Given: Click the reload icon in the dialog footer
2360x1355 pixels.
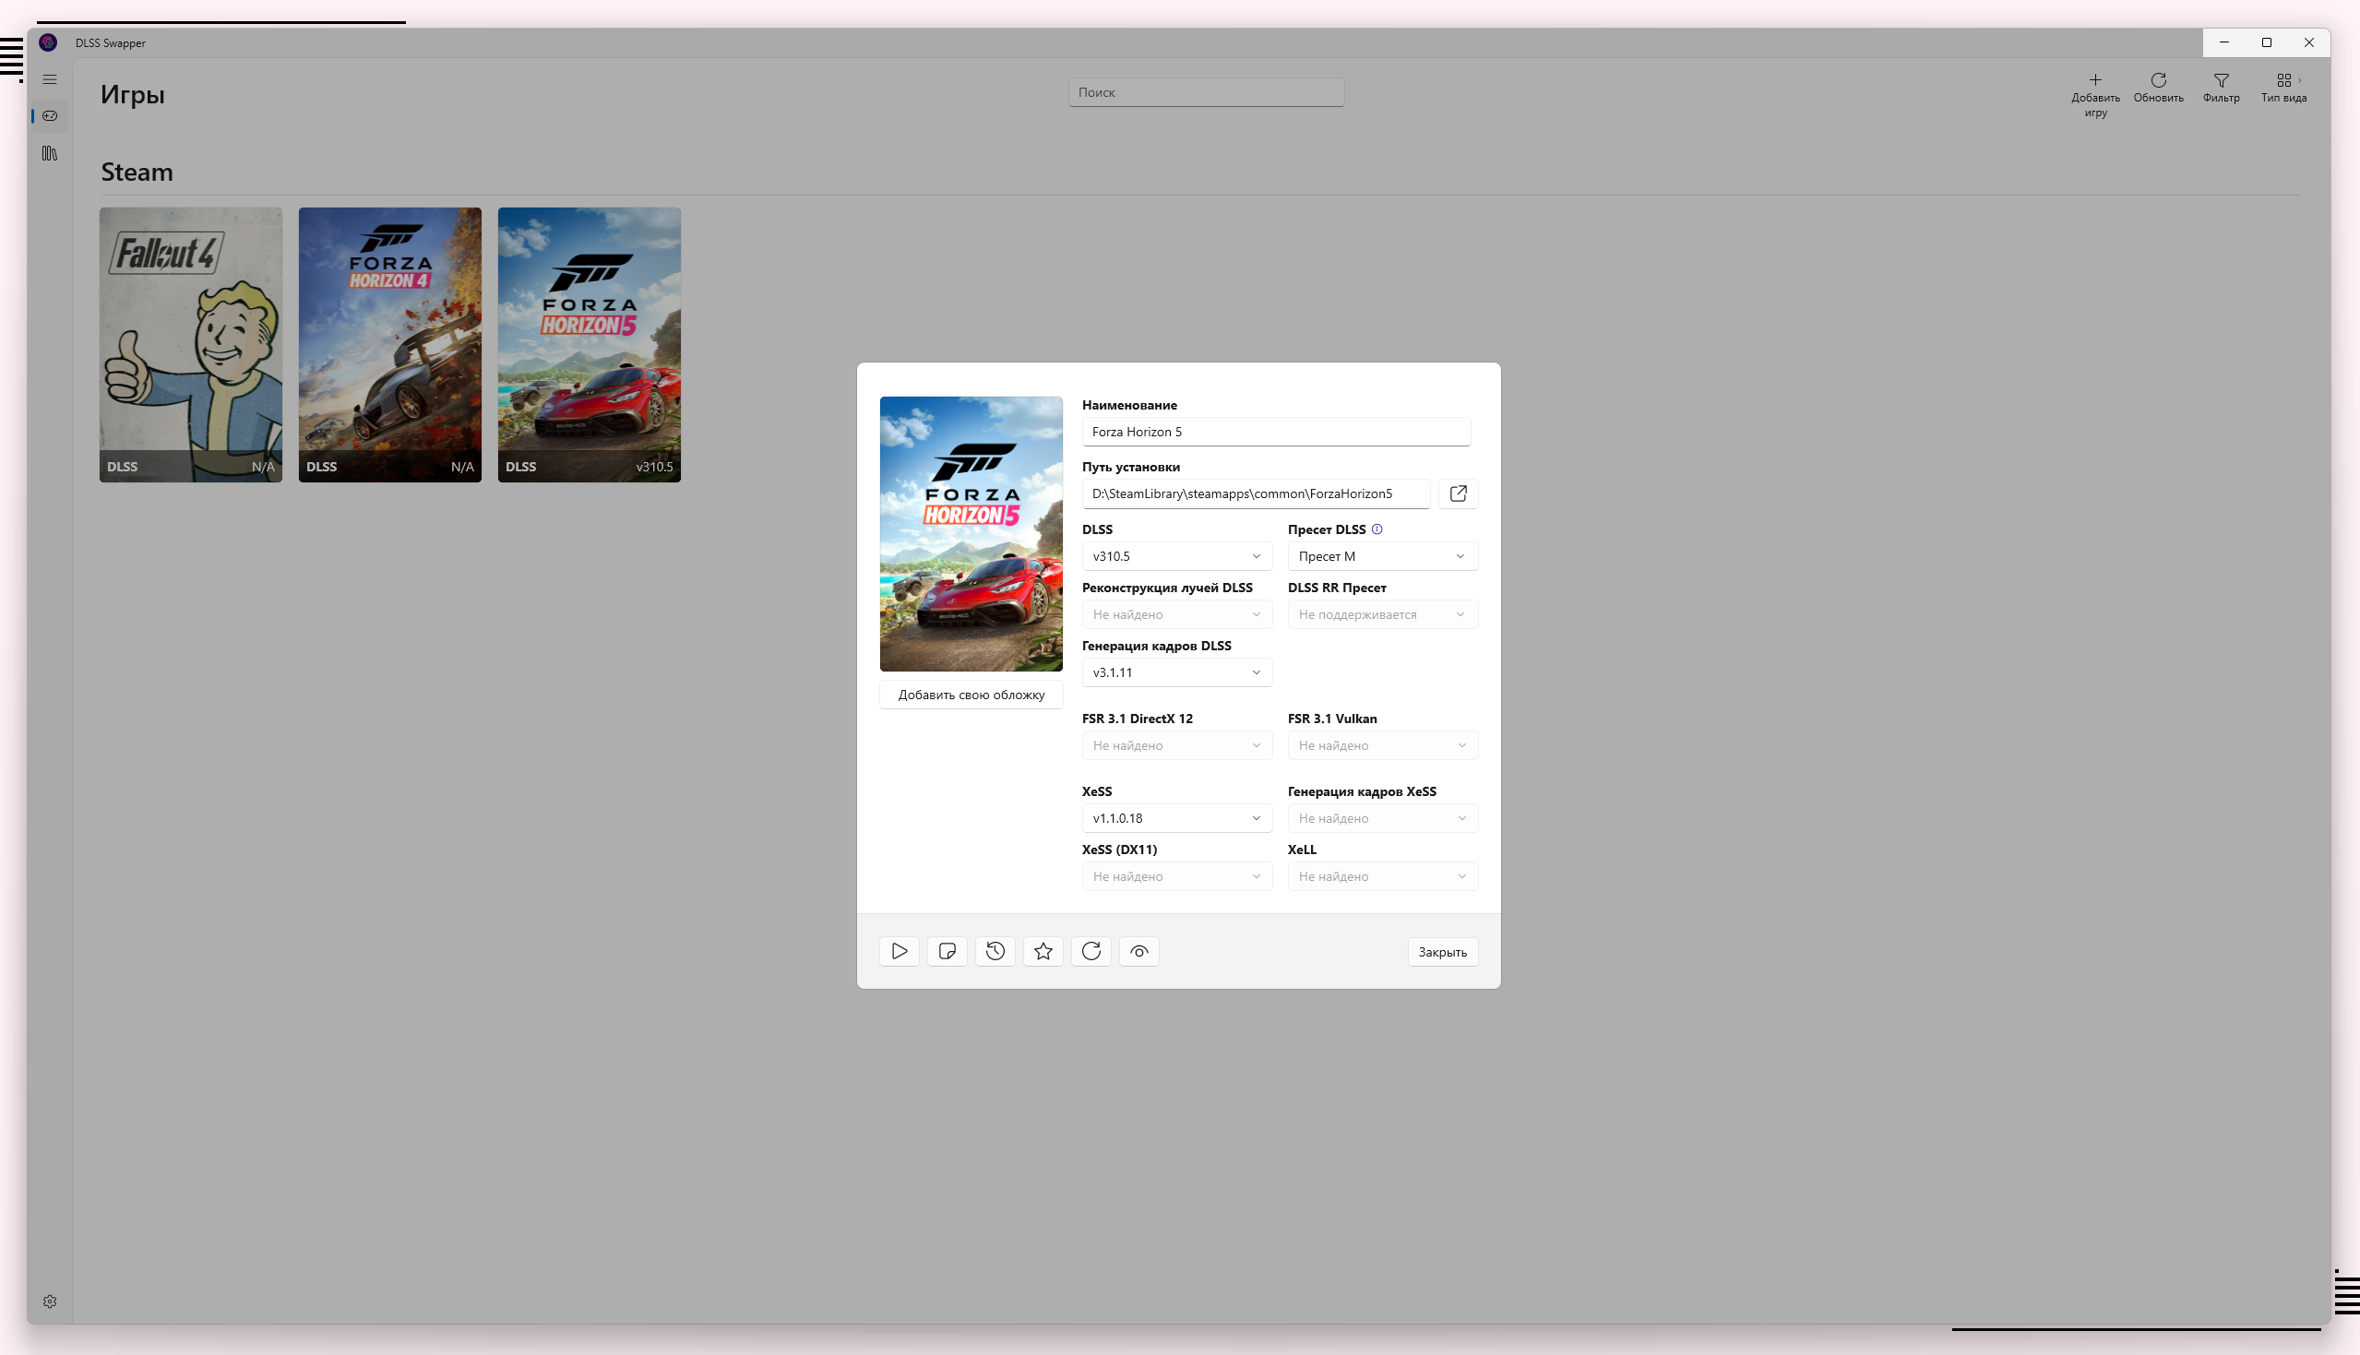Looking at the screenshot, I should coord(1091,951).
